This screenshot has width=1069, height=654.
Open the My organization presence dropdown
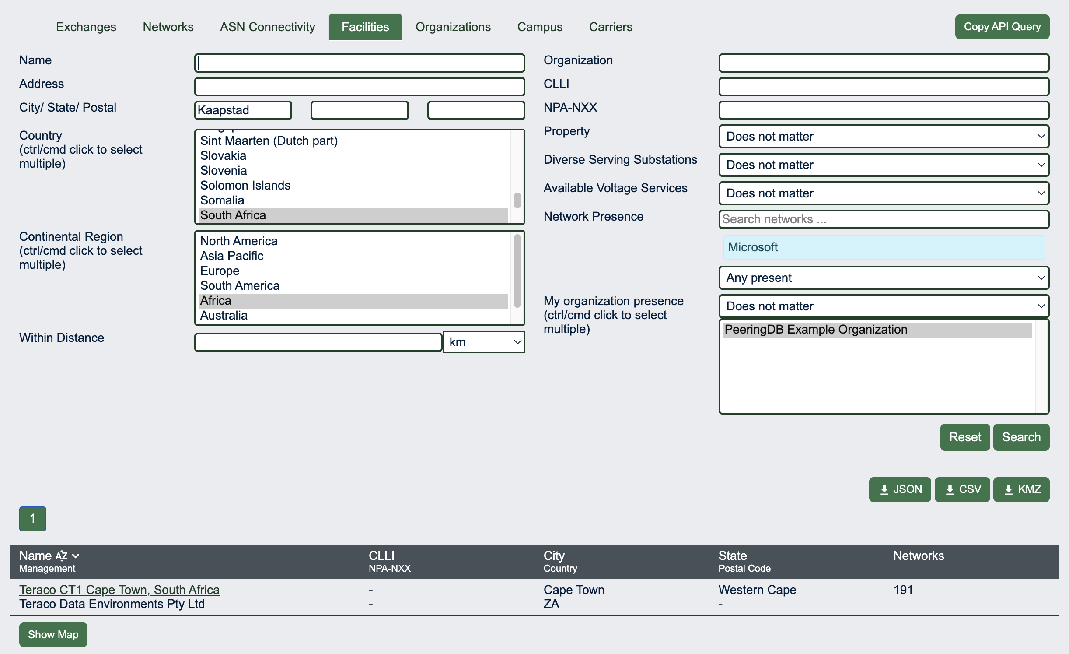(x=884, y=306)
